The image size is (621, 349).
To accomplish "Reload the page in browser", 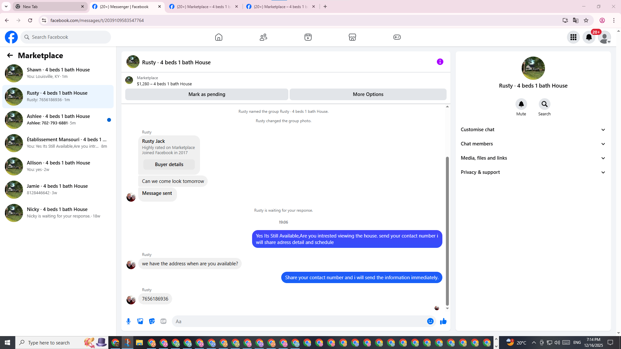I will pyautogui.click(x=30, y=20).
